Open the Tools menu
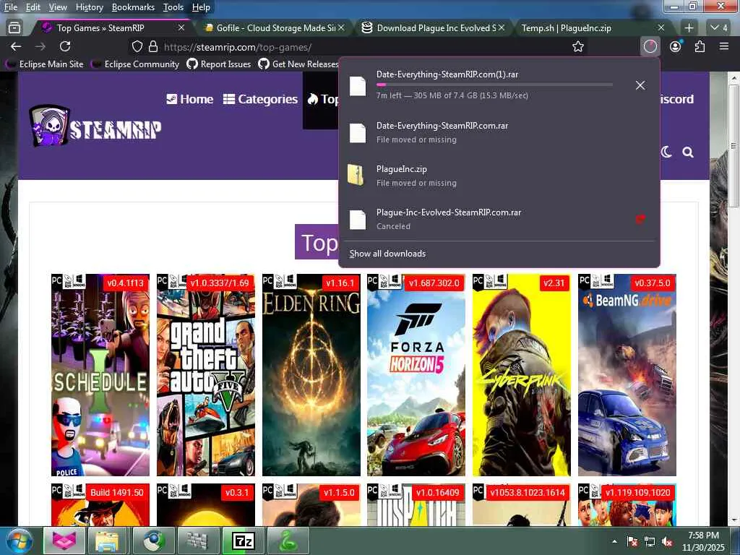The image size is (740, 555). (173, 7)
